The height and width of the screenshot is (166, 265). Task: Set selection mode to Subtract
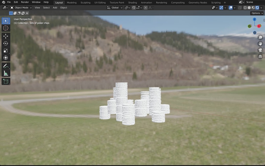pyautogui.click(x=19, y=13)
